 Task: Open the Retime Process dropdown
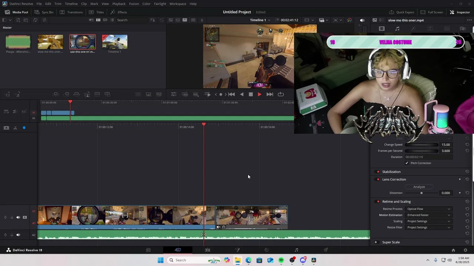coord(428,209)
